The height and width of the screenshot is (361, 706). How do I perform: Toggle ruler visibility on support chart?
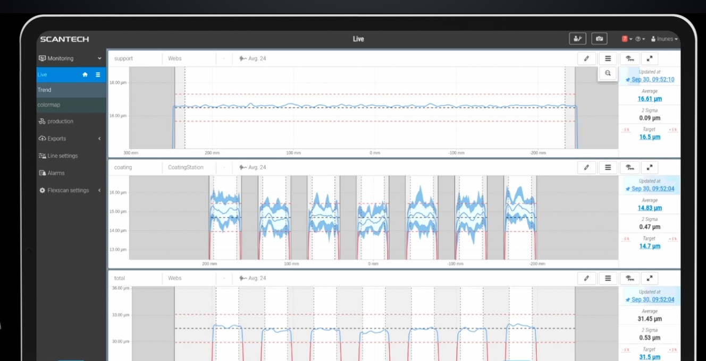pyautogui.click(x=629, y=58)
